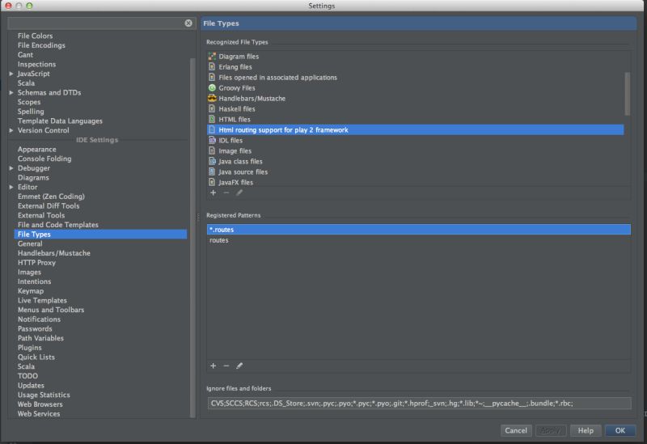
Task: Confirm settings with OK button
Action: [x=620, y=430]
